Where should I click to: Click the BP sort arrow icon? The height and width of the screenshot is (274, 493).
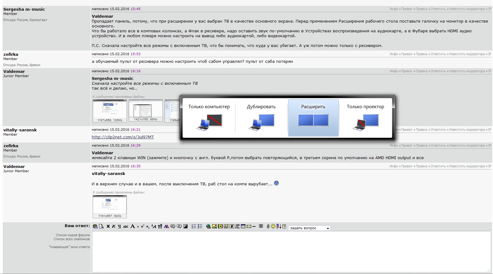279,226
